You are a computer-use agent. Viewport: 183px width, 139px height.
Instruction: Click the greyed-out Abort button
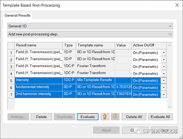tap(106, 130)
